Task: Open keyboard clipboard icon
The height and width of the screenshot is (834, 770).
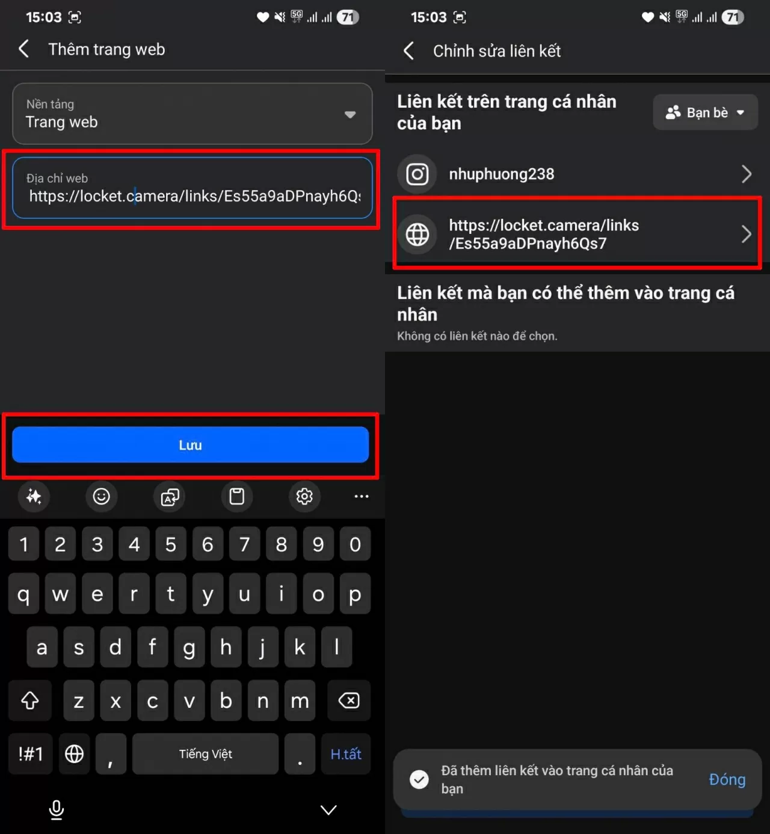Action: pyautogui.click(x=237, y=497)
